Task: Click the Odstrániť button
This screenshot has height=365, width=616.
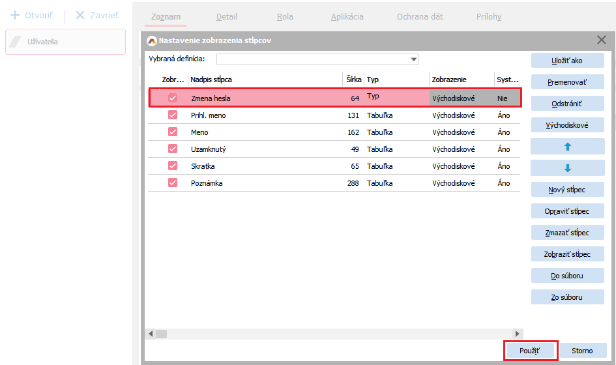Action: 567,104
